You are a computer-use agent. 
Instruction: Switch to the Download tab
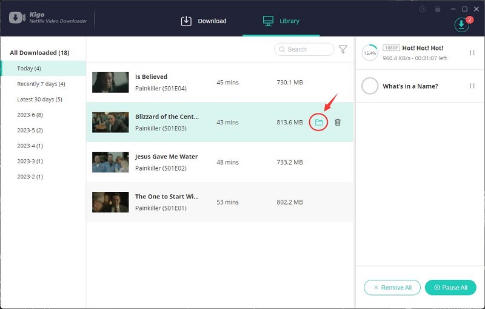pyautogui.click(x=204, y=21)
